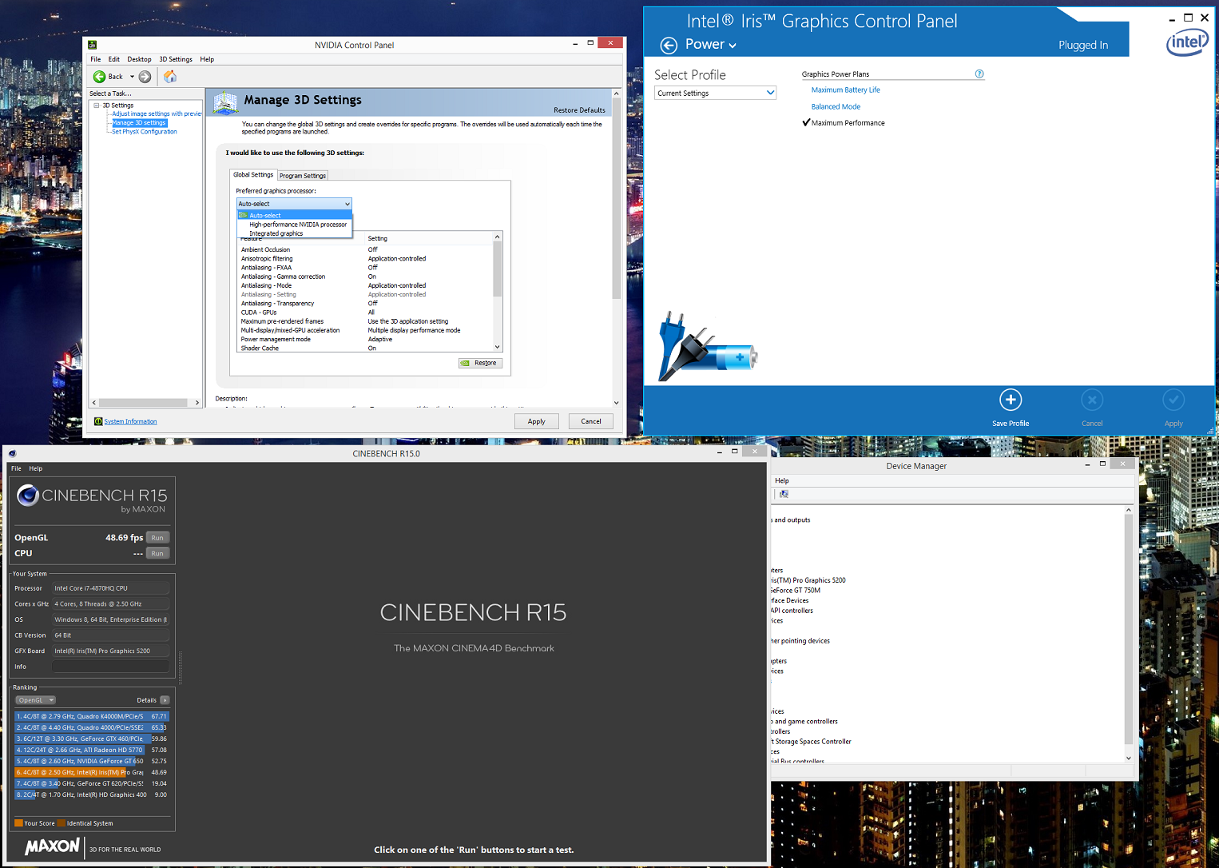
Task: Open the OpenGL ranking dropdown in CINEBENCH
Action: [36, 700]
